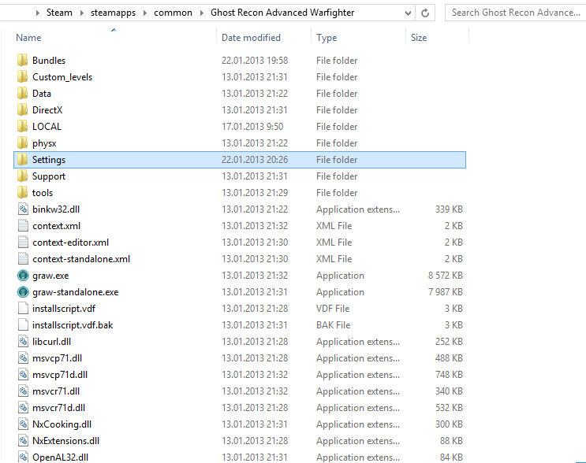The width and height of the screenshot is (586, 463).
Task: Click the context-standalone.xml file icon
Action: (x=23, y=259)
